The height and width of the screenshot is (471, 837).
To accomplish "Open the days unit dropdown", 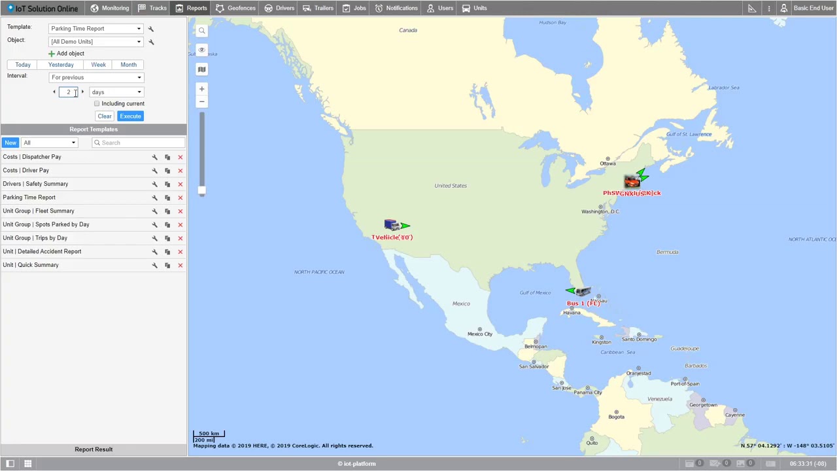I will tap(116, 92).
